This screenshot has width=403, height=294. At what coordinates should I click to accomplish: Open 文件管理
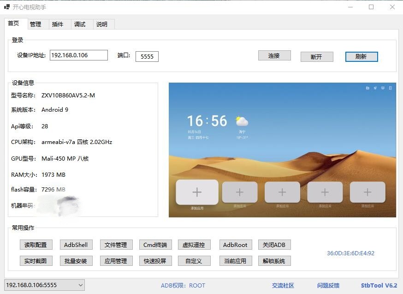[x=116, y=245]
